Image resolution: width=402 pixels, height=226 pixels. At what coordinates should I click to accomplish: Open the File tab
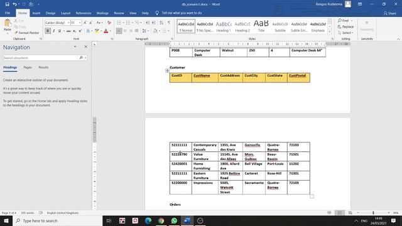(8, 13)
